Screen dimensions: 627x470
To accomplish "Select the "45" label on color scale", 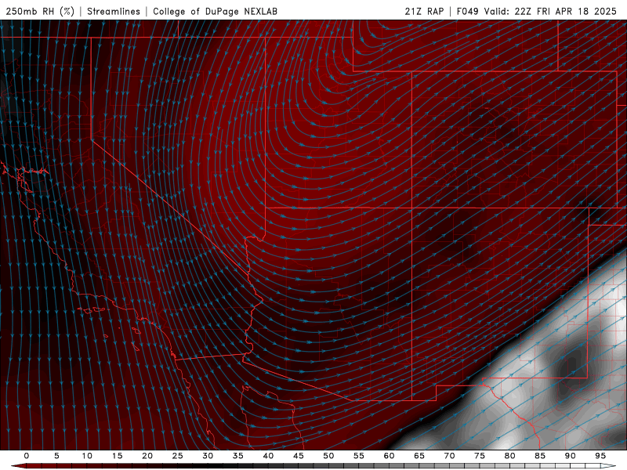I will (299, 456).
